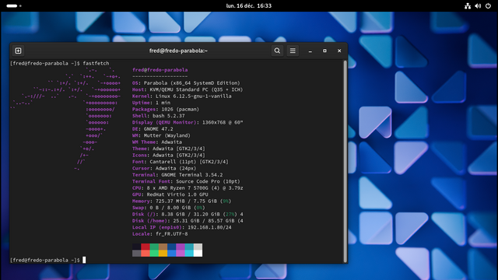Click the power icon in top bar

click(488, 5)
